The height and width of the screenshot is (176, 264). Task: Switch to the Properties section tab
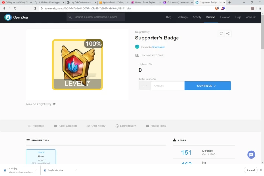click(36, 126)
